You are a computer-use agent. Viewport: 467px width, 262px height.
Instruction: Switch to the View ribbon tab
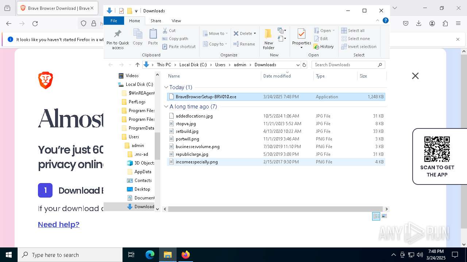176,21
